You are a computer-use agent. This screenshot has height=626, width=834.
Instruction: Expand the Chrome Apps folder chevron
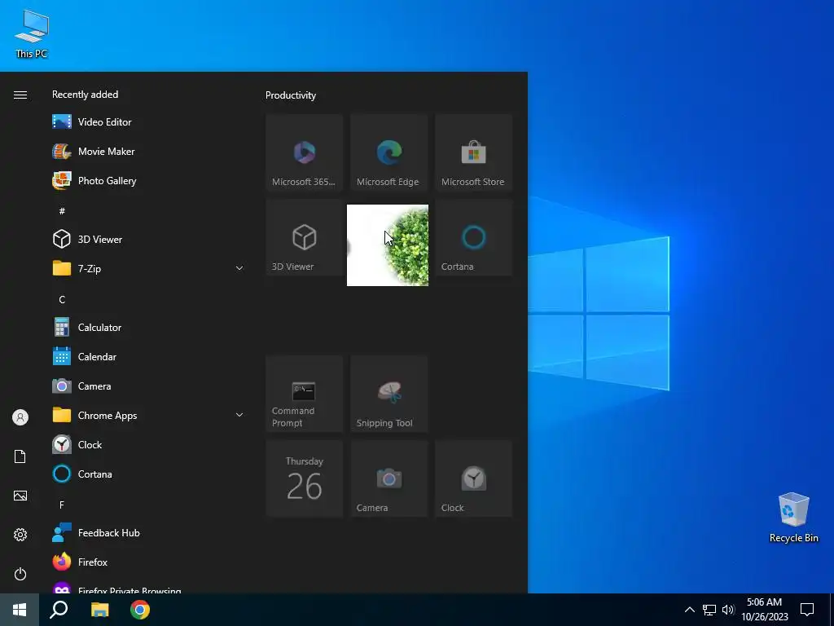[x=239, y=415]
